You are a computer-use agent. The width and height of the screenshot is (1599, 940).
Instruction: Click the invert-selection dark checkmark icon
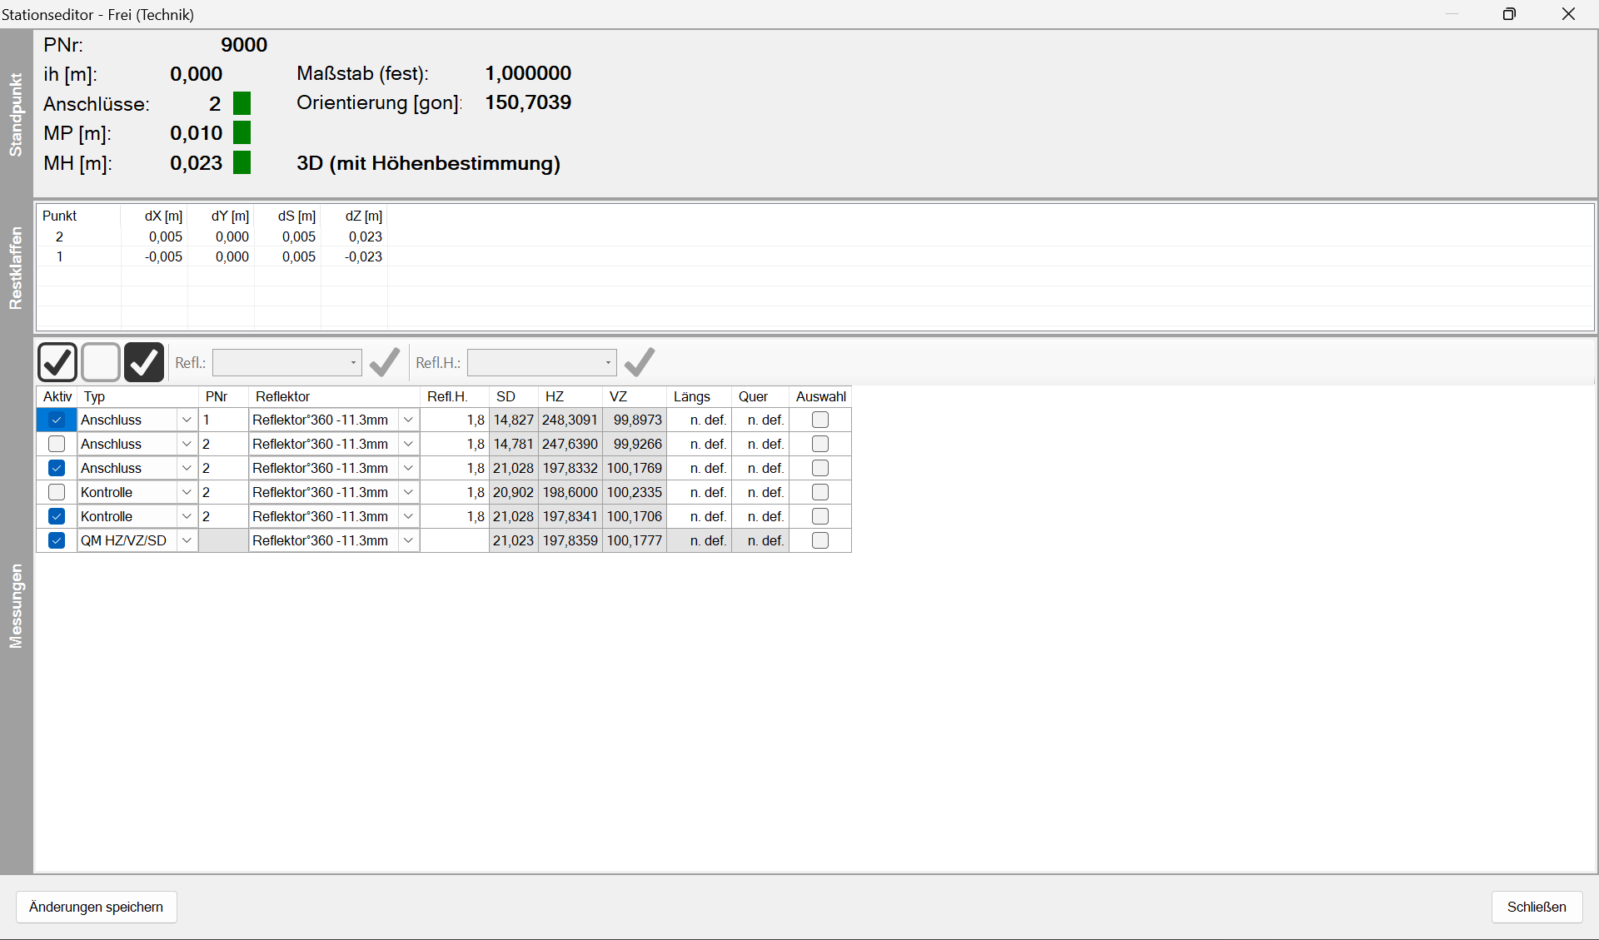tap(144, 362)
